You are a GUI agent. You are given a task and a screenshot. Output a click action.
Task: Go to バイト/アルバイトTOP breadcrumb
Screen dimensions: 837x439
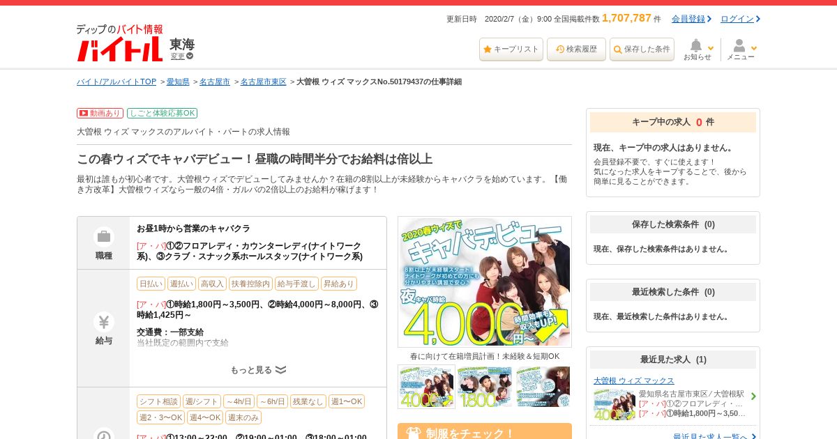116,82
